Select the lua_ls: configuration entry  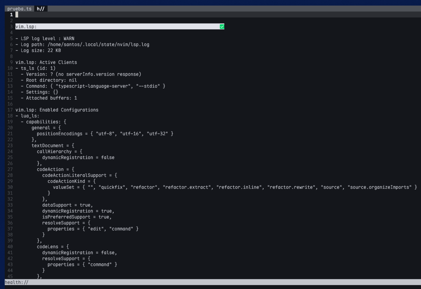click(x=30, y=116)
